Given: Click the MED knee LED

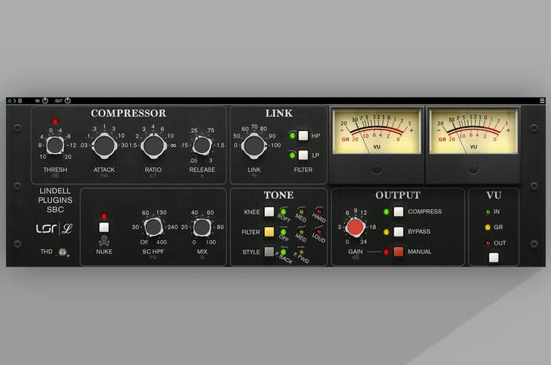Looking at the screenshot, I should pos(301,212).
